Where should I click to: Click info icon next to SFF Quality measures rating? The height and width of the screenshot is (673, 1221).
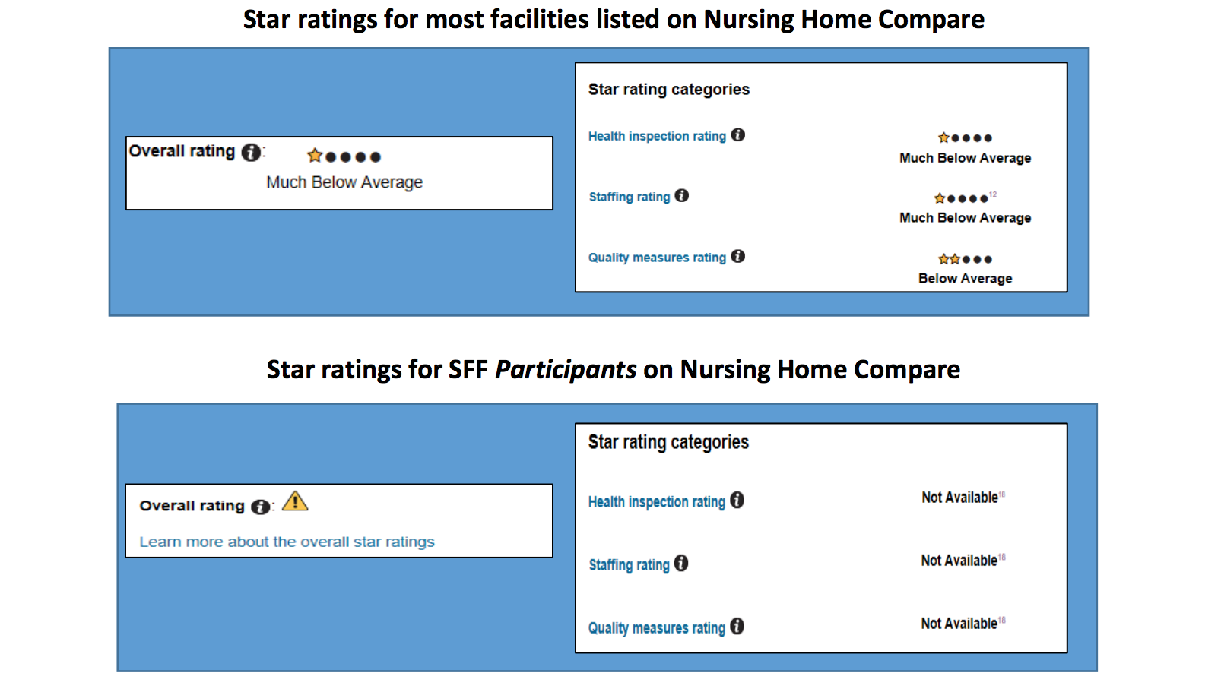[737, 626]
